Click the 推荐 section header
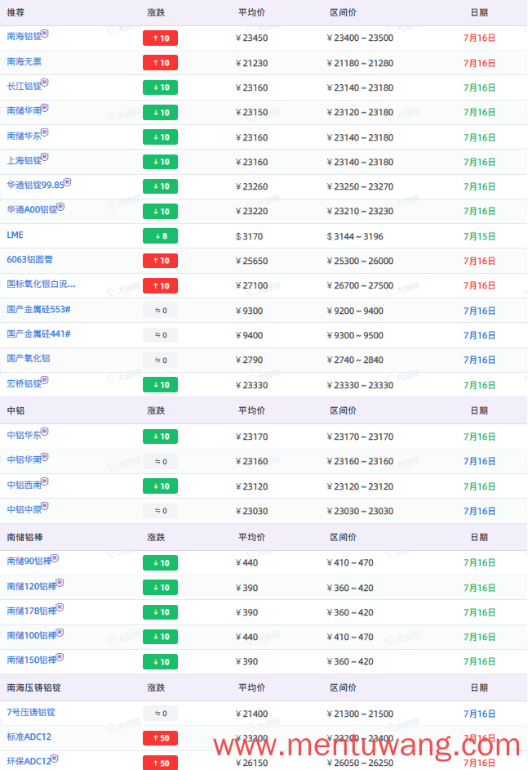Viewport: 528px width, 770px height. tap(16, 13)
